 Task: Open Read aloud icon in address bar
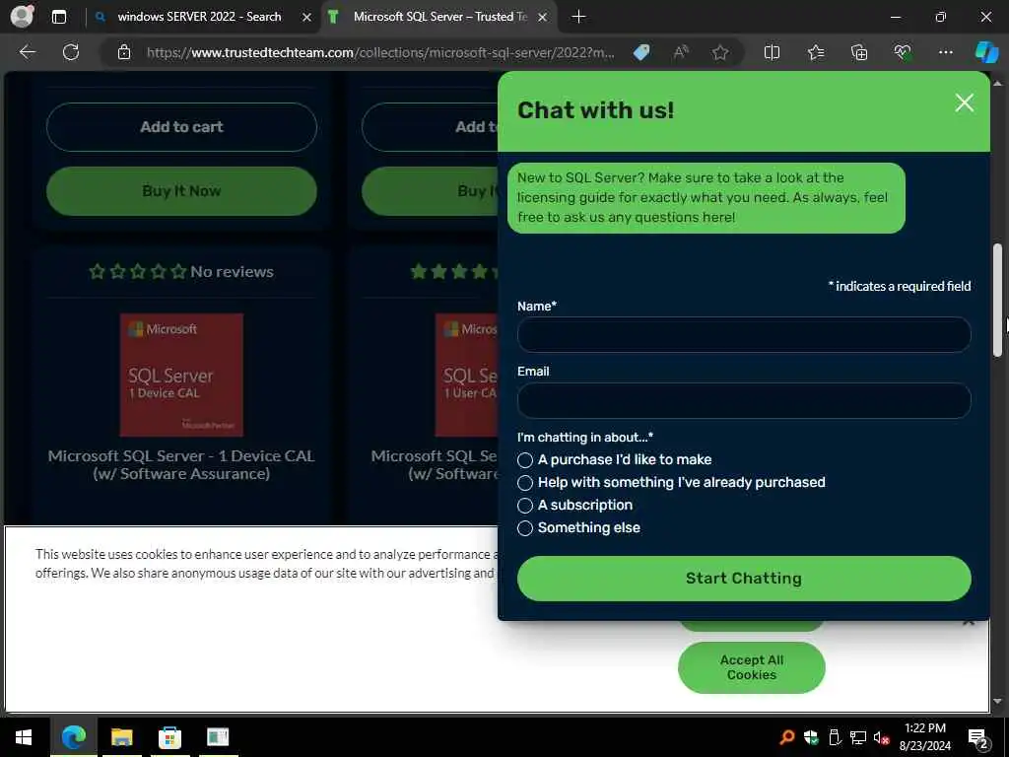(x=681, y=52)
